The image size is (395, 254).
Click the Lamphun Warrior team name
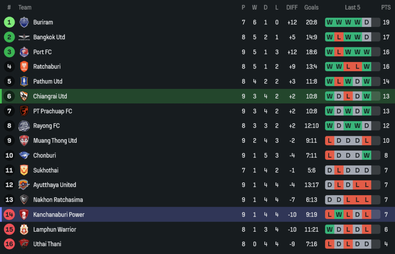click(x=54, y=229)
